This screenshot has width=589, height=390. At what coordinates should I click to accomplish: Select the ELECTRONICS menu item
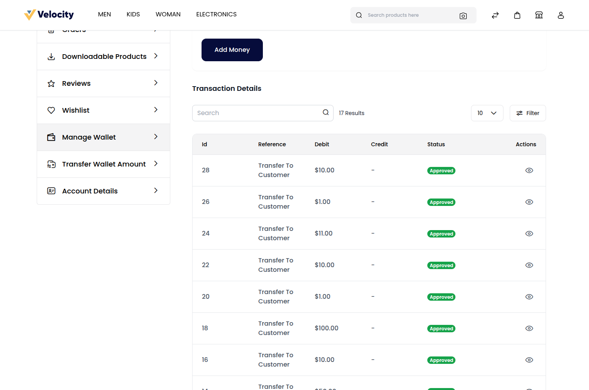(216, 14)
